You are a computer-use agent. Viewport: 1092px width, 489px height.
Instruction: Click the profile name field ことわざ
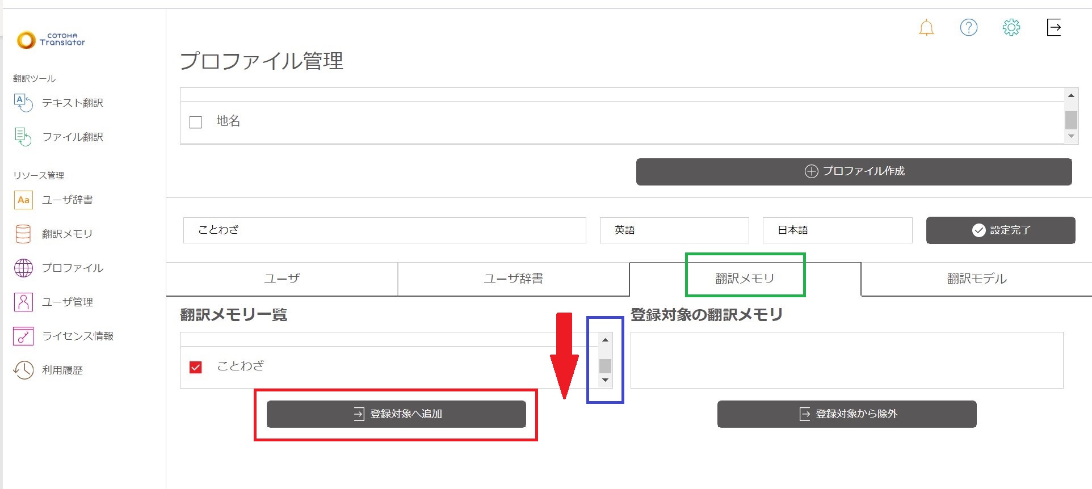(384, 230)
